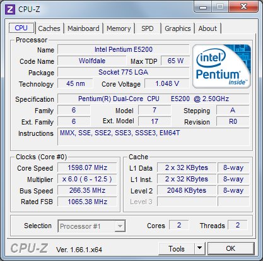Click the OK button
This screenshot has height=261, width=263.
(231, 248)
